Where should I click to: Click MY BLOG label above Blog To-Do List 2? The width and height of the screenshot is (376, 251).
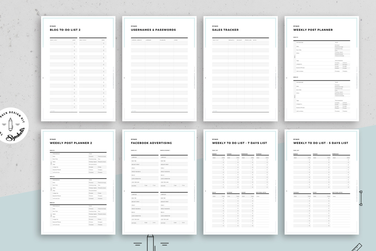pos(53,26)
